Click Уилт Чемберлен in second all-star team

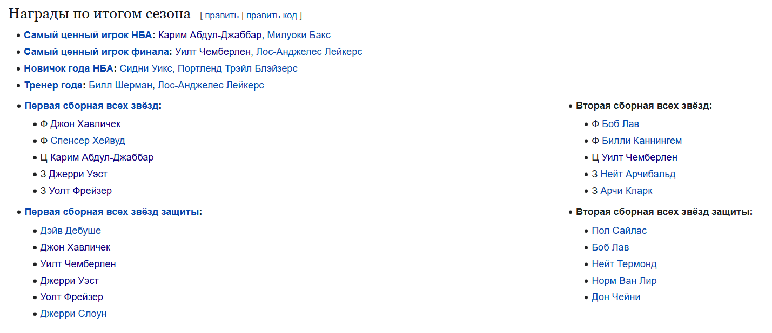[640, 157]
